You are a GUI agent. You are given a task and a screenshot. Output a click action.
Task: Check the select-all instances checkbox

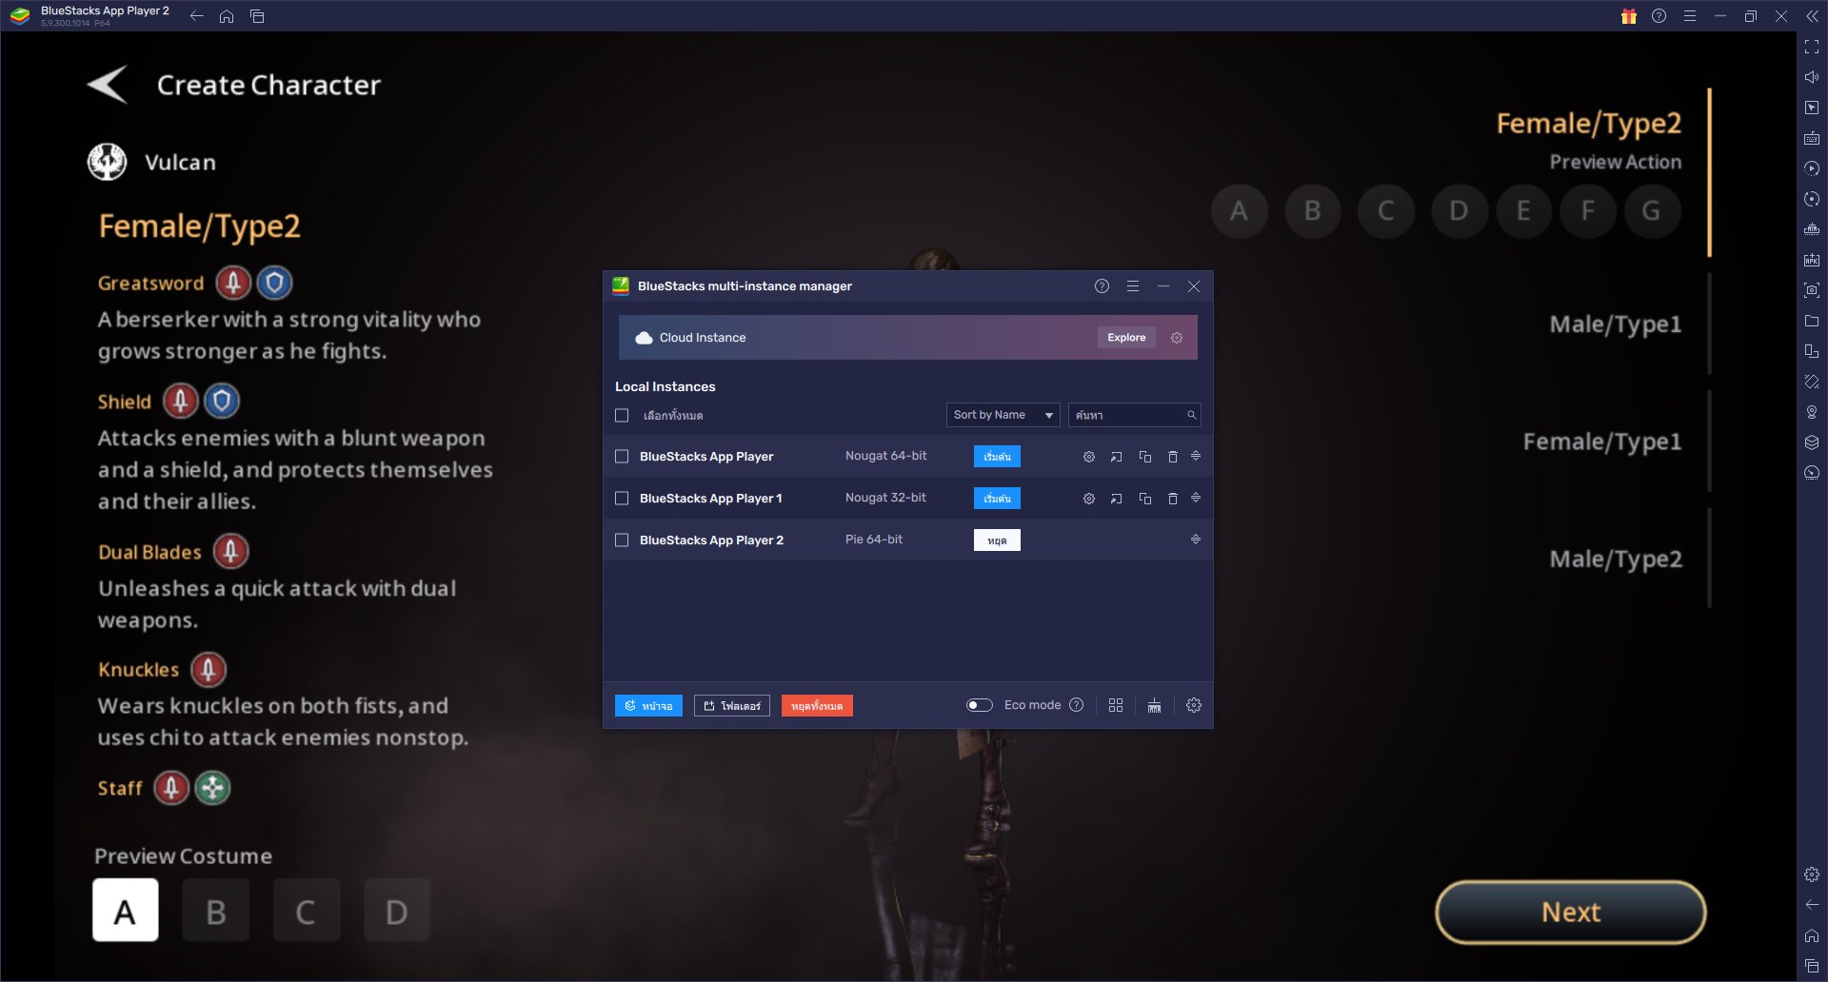622,416
